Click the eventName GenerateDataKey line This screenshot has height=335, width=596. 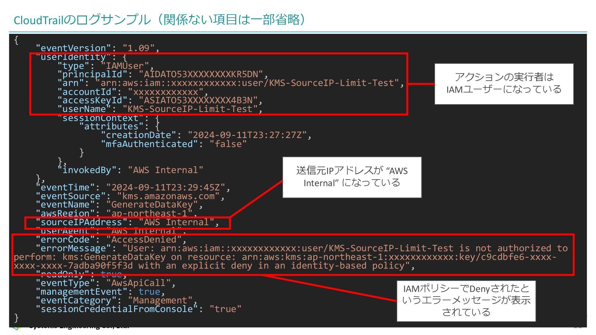pyautogui.click(x=119, y=205)
